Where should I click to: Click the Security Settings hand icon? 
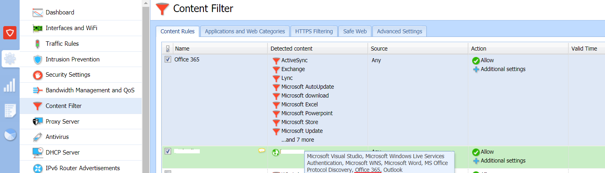click(37, 75)
